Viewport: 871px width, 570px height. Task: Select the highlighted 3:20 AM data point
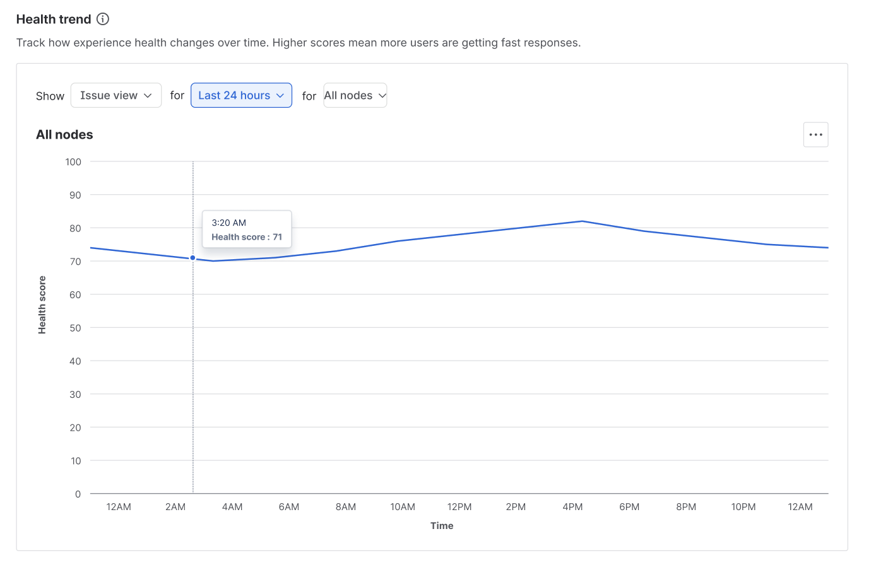[x=193, y=258]
